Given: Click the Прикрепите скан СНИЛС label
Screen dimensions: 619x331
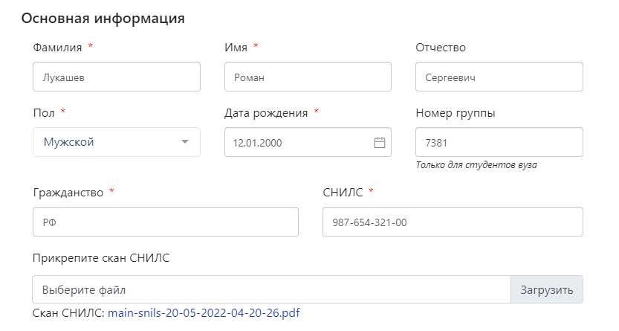Looking at the screenshot, I should tap(101, 258).
